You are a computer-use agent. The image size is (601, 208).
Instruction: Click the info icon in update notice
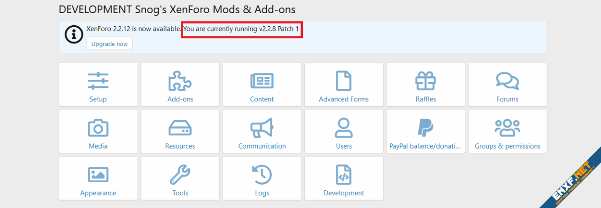(73, 35)
